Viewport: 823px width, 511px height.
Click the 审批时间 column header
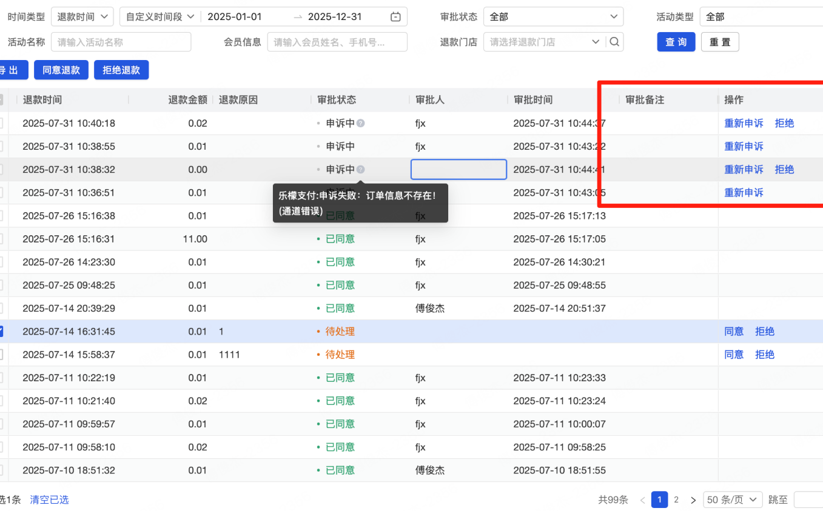click(x=533, y=100)
